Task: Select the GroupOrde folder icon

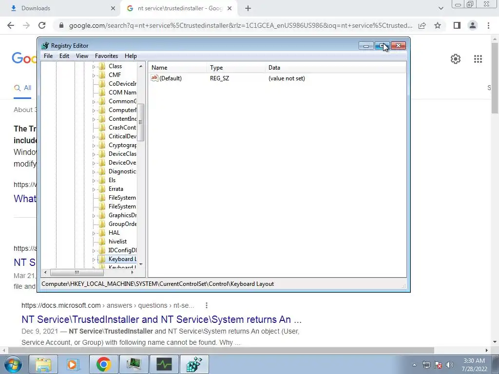Action: tap(102, 224)
